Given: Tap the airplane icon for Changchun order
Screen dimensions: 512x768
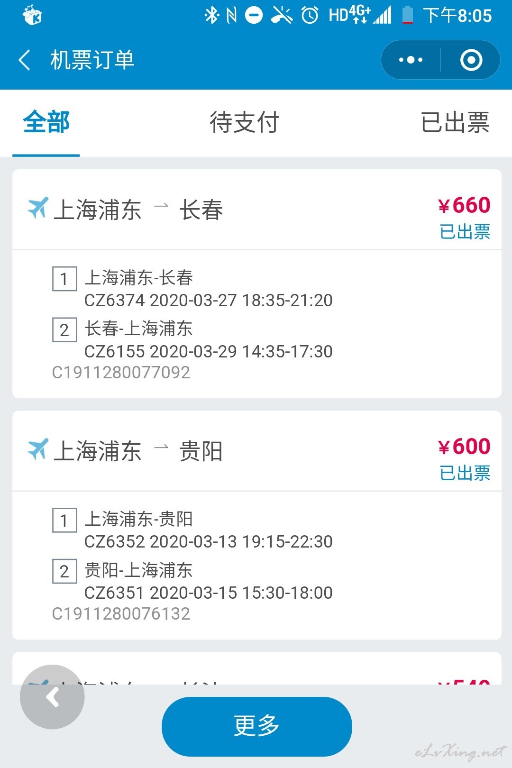Looking at the screenshot, I should (38, 208).
